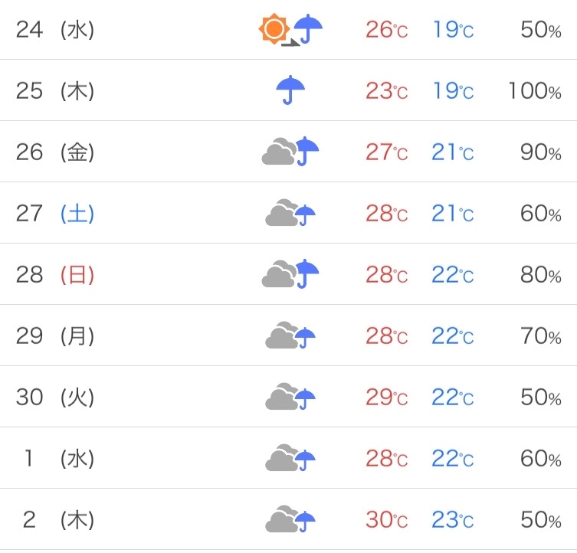
Task: Click the weather icon for Tuesday the 30th
Action: [290, 397]
